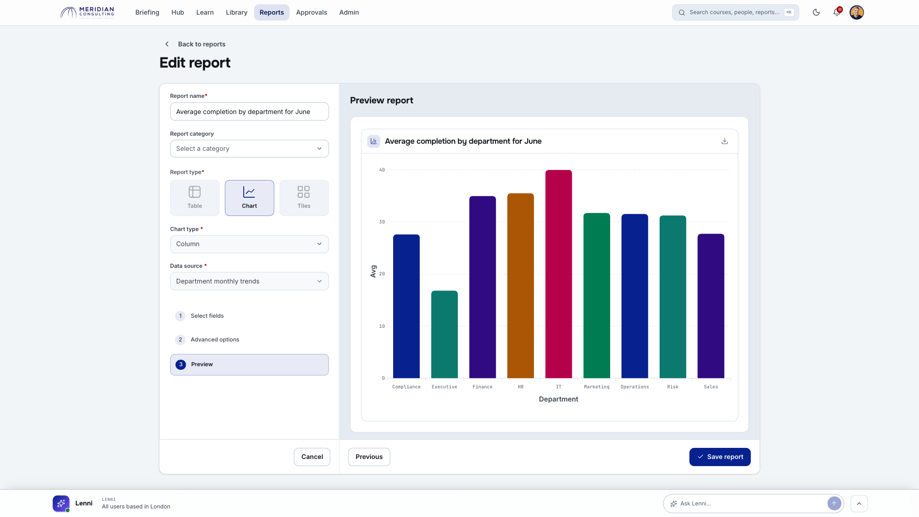Go to step 2 Advanced options
Screen dimensions: 919x517
pos(249,339)
